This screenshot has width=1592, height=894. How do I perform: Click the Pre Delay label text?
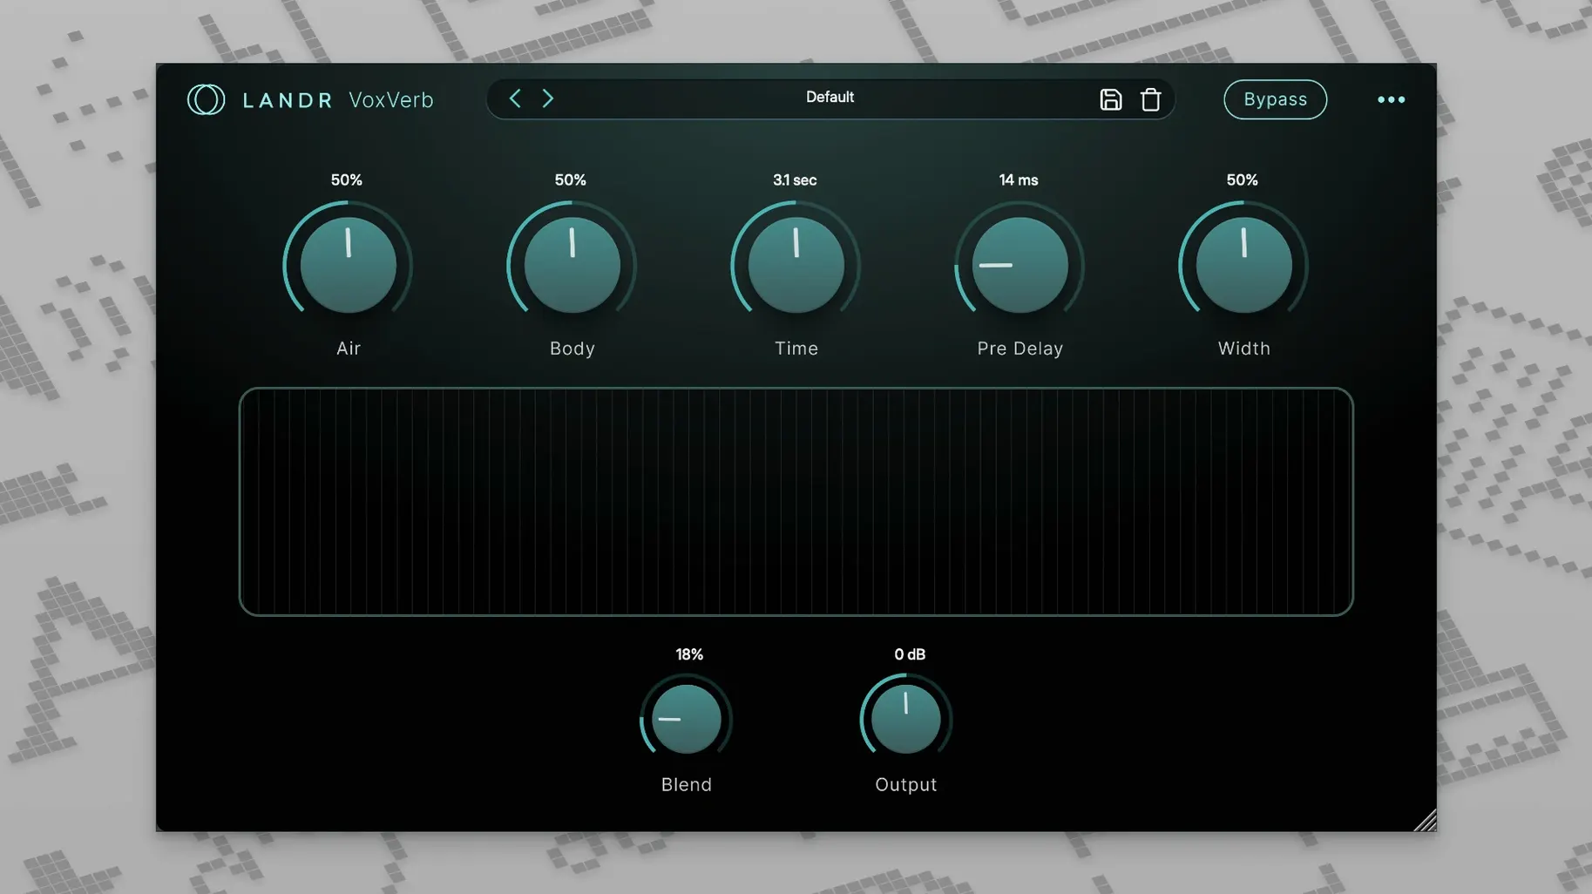(1020, 349)
